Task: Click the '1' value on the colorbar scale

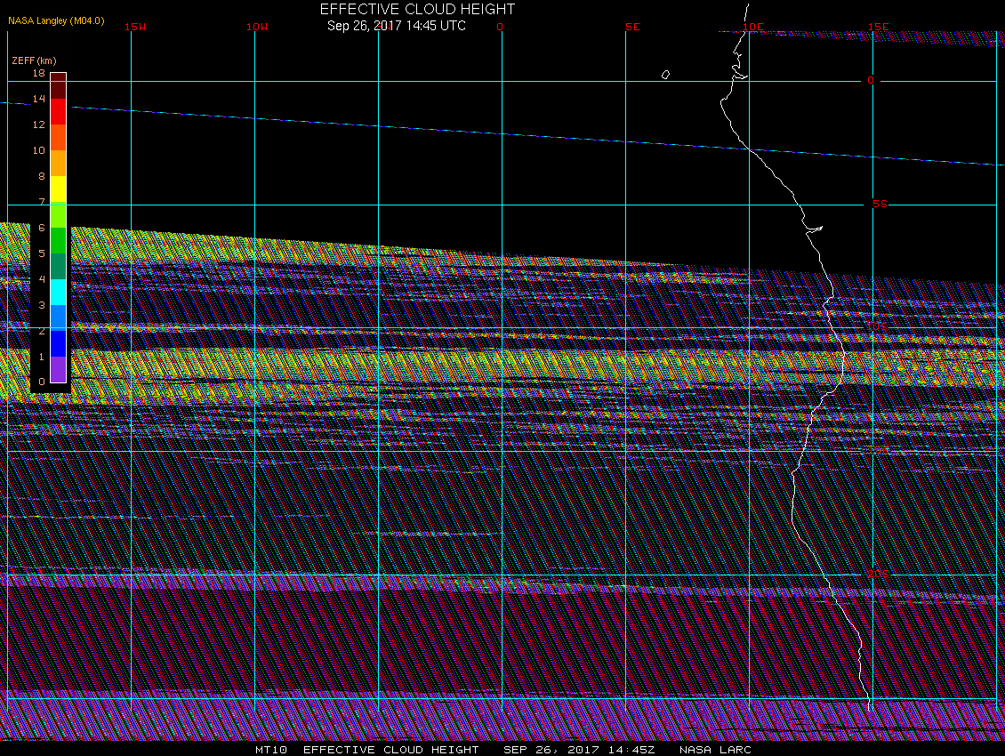Action: [42, 357]
